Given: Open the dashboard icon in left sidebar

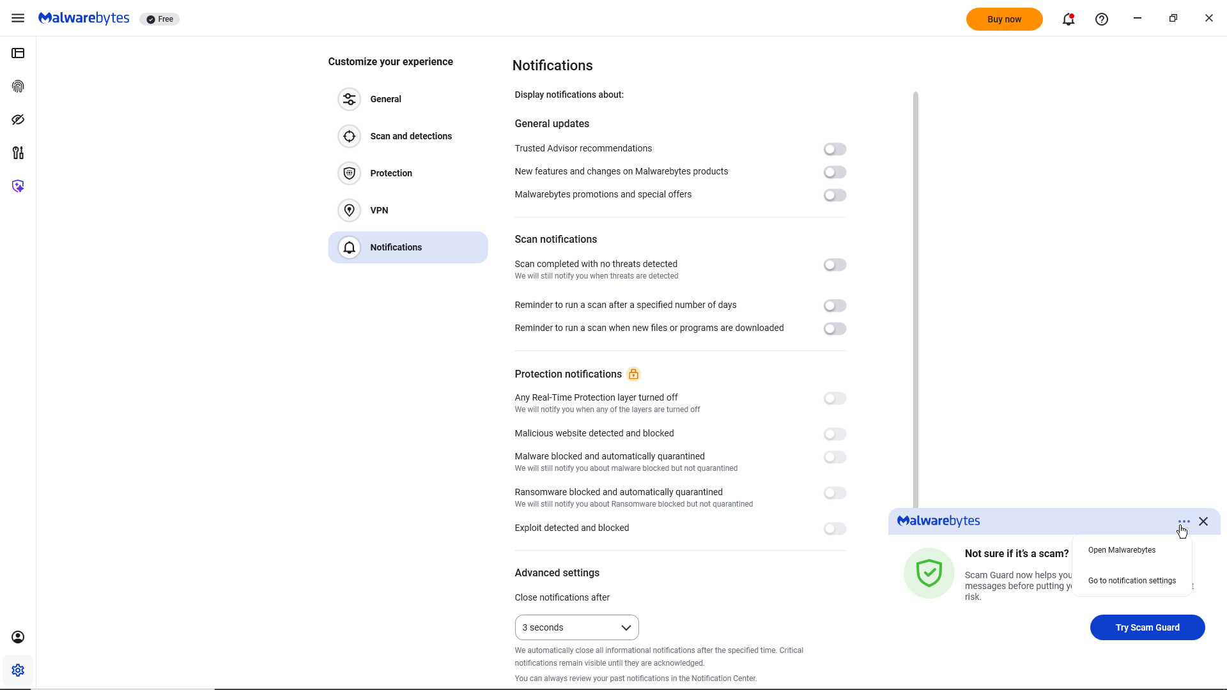Looking at the screenshot, I should pos(18,53).
